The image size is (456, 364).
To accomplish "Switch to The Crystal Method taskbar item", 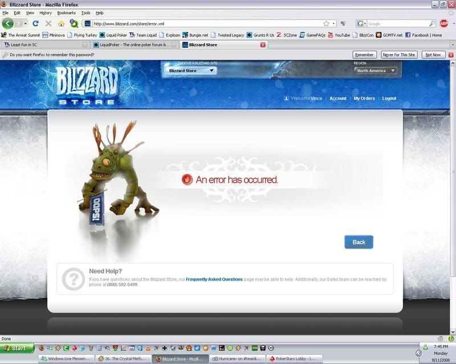I will click(x=123, y=359).
